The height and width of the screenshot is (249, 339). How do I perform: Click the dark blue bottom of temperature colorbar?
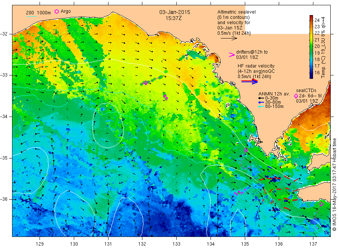[x=312, y=76]
